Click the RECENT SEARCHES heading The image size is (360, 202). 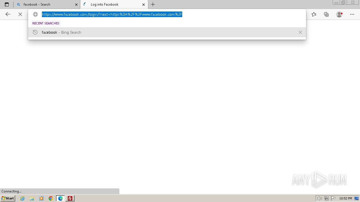(x=46, y=23)
